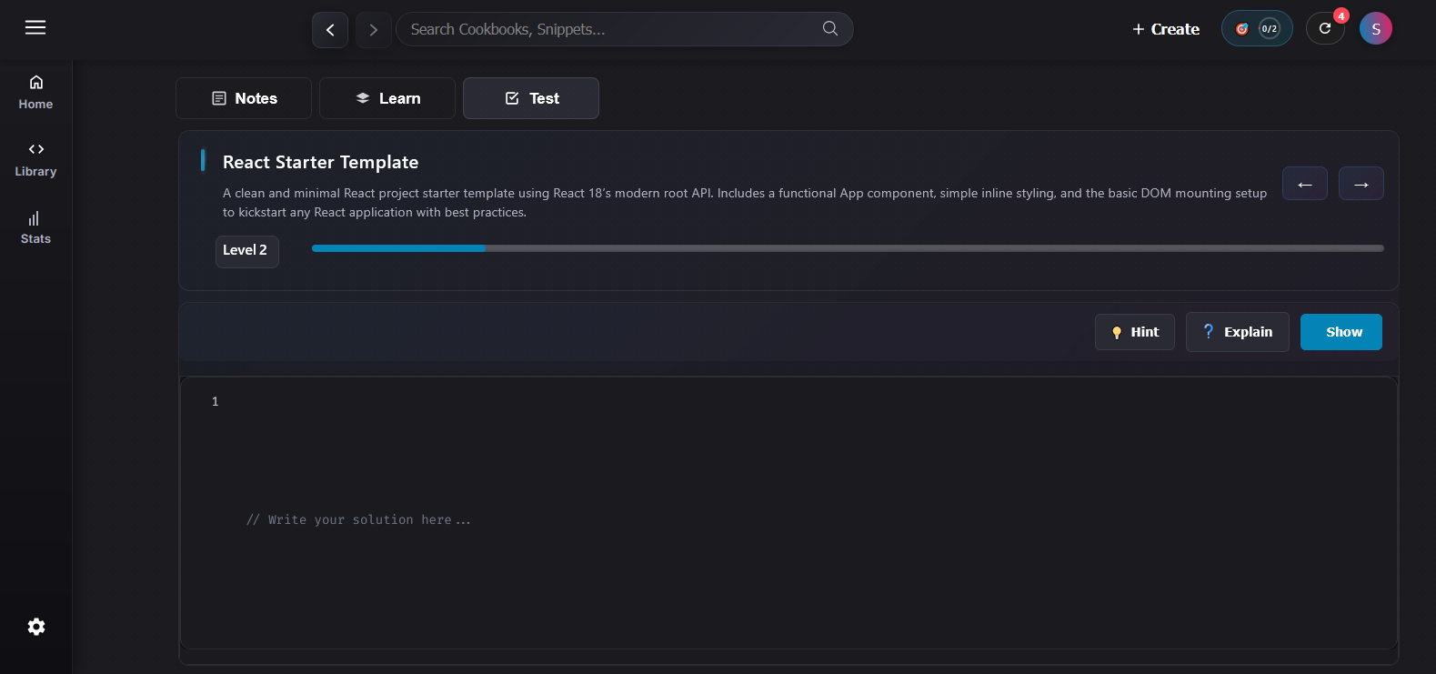Click the Level 2 progress bar

[847, 248]
